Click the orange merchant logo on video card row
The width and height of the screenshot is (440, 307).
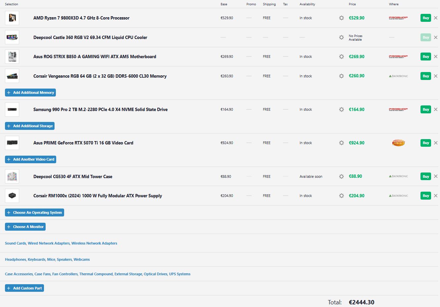398,143
